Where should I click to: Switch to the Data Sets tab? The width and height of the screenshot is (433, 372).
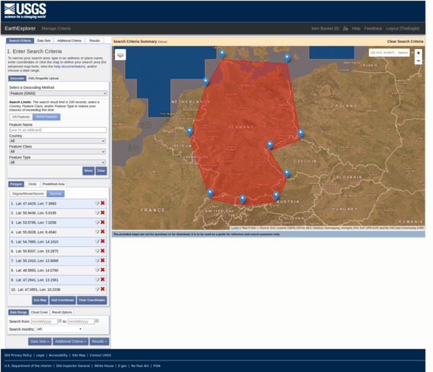[44, 41]
